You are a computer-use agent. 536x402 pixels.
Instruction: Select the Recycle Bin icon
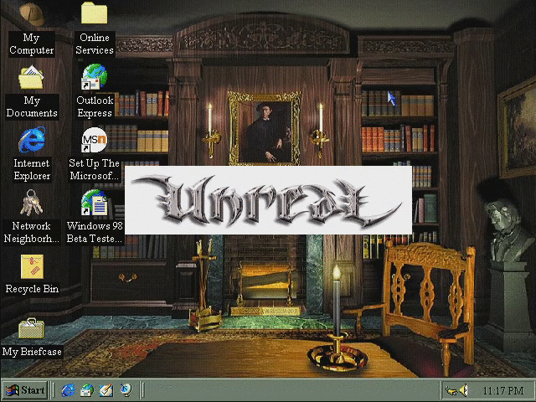coord(32,266)
